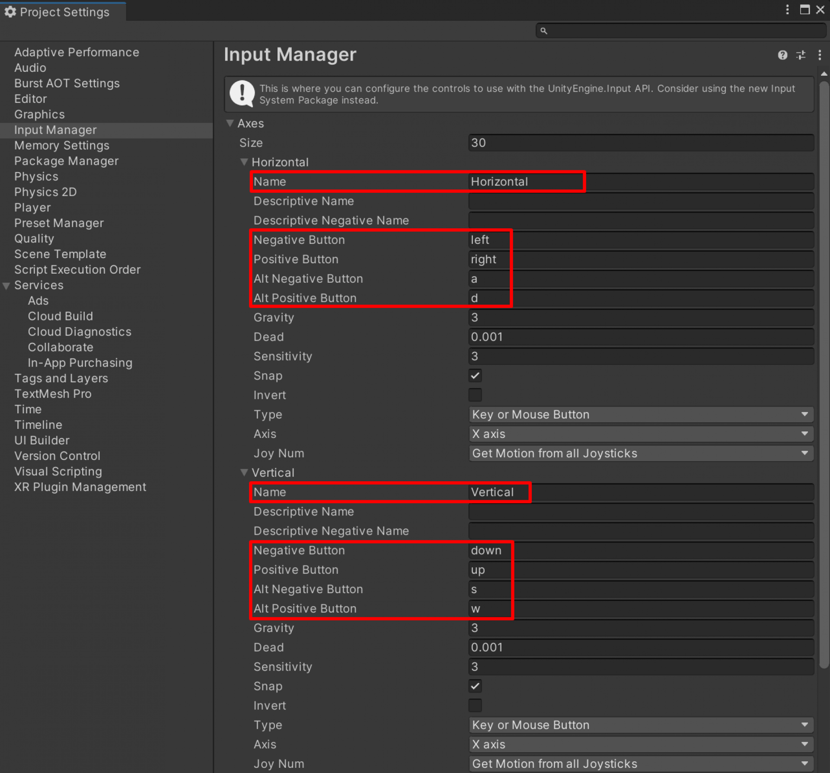The image size is (830, 773).
Task: Open Package Manager settings
Action: pos(66,161)
